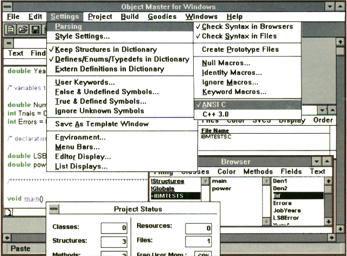Open the Project menu
Image resolution: width=347 pixels, height=256 pixels.
[x=100, y=17]
